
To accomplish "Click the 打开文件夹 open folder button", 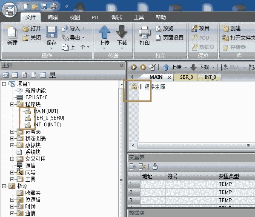I will 238,38.
